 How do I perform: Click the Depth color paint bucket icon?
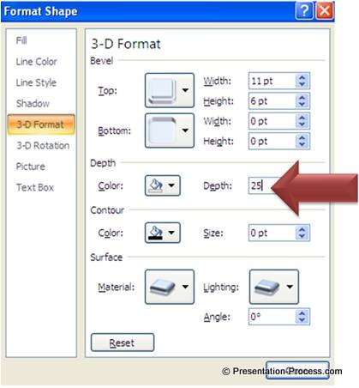pyautogui.click(x=156, y=185)
